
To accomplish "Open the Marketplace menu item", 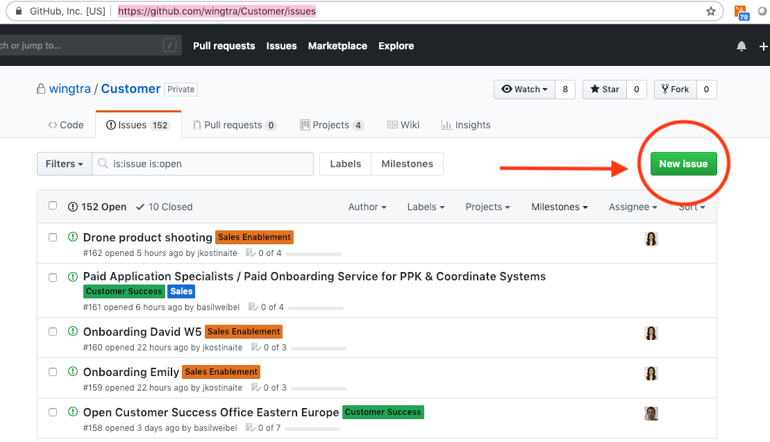I will [337, 46].
